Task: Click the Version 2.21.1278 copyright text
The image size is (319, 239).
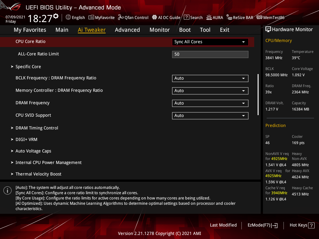Action: click(x=159, y=233)
